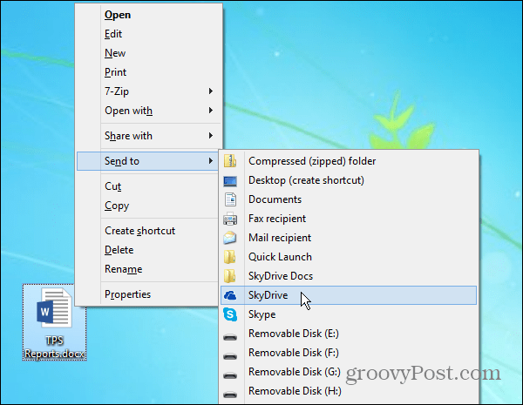
Task: Send file to Documents
Action: click(x=349, y=199)
